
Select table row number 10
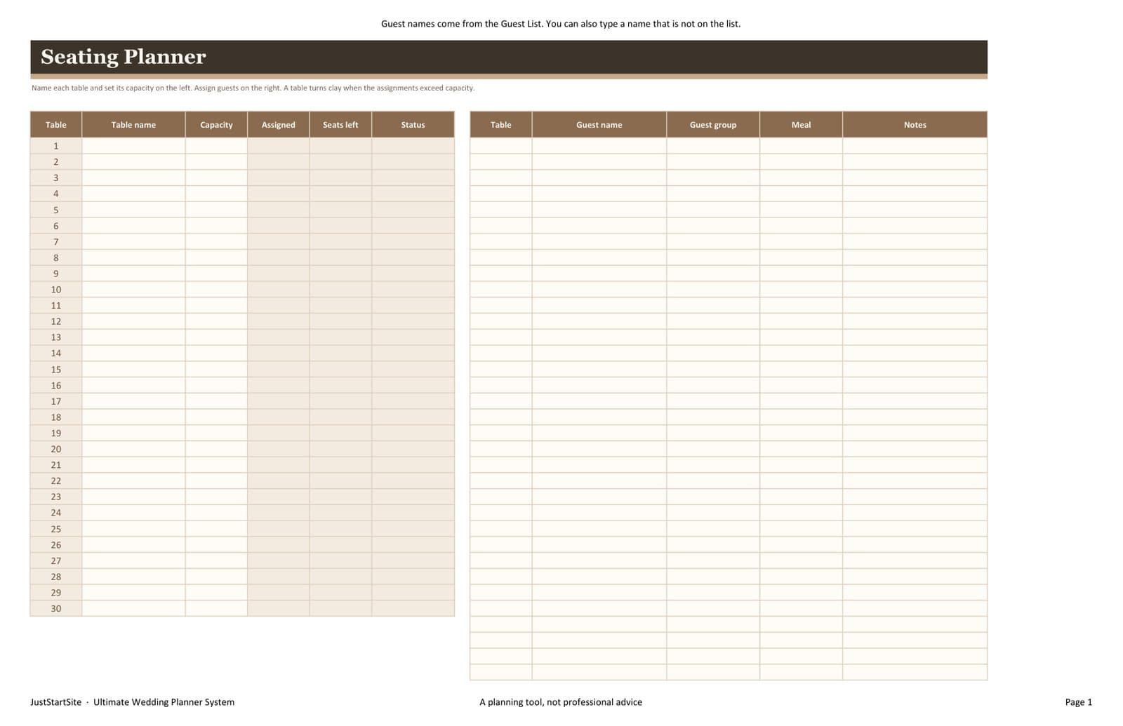(x=56, y=290)
